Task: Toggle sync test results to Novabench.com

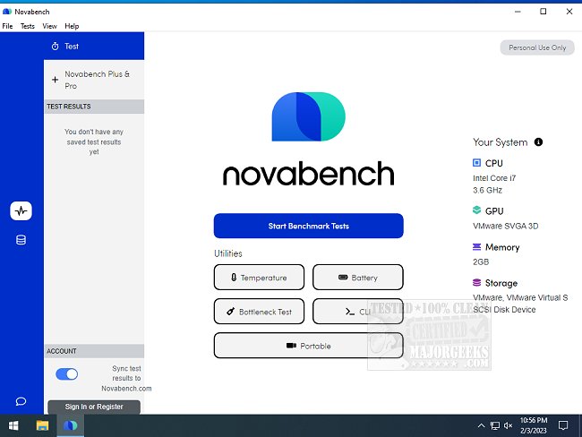Action: coord(66,374)
